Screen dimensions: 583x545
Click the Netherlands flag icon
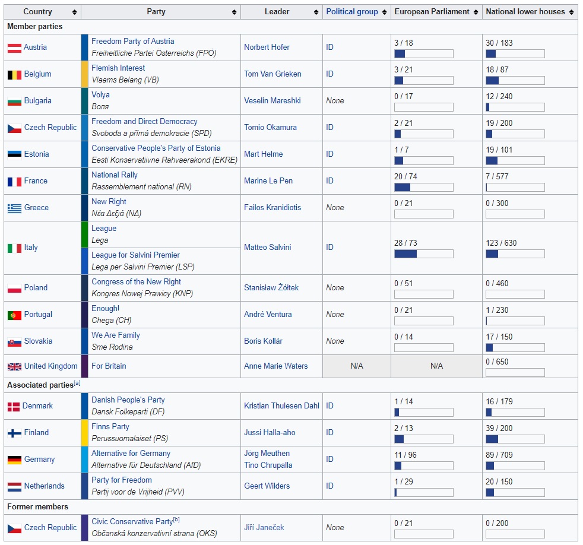(x=14, y=487)
